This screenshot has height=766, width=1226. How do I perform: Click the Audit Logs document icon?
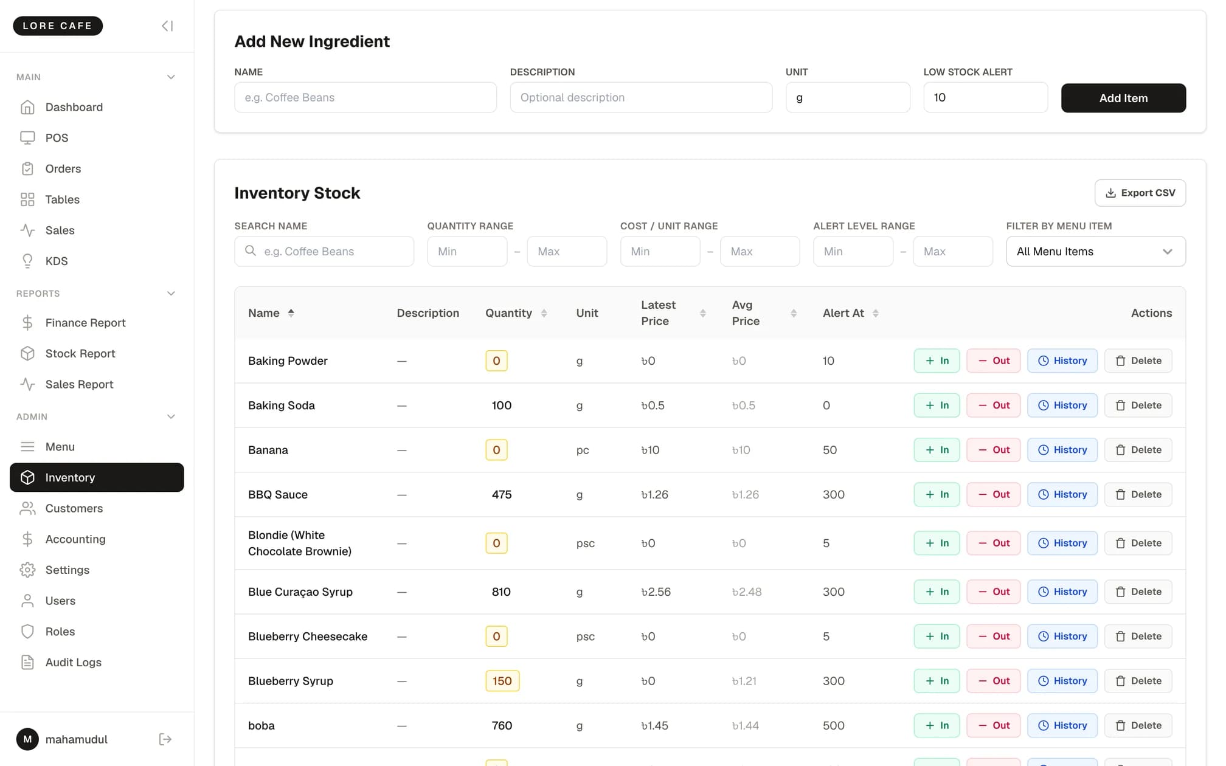[27, 662]
